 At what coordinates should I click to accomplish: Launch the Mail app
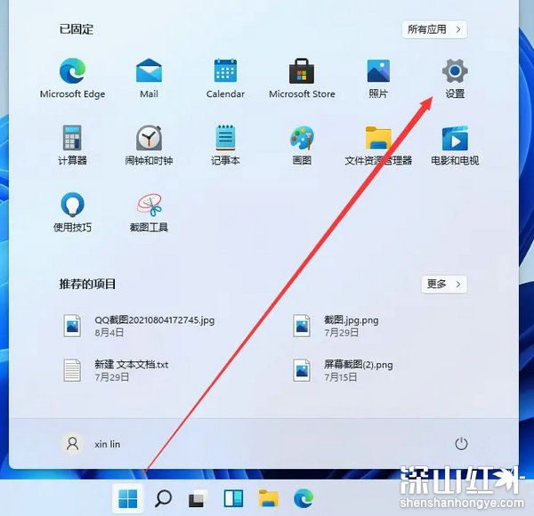coord(149,78)
